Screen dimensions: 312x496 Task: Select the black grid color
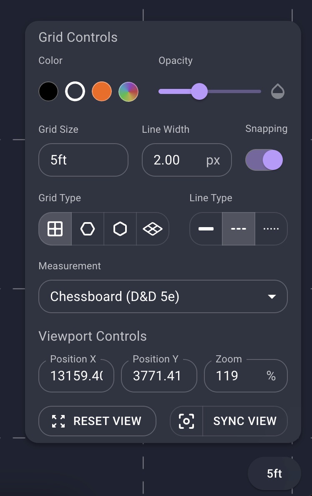(48, 91)
